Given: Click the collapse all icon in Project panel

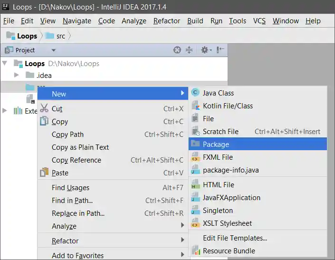Looking at the screenshot, I should [x=189, y=50].
